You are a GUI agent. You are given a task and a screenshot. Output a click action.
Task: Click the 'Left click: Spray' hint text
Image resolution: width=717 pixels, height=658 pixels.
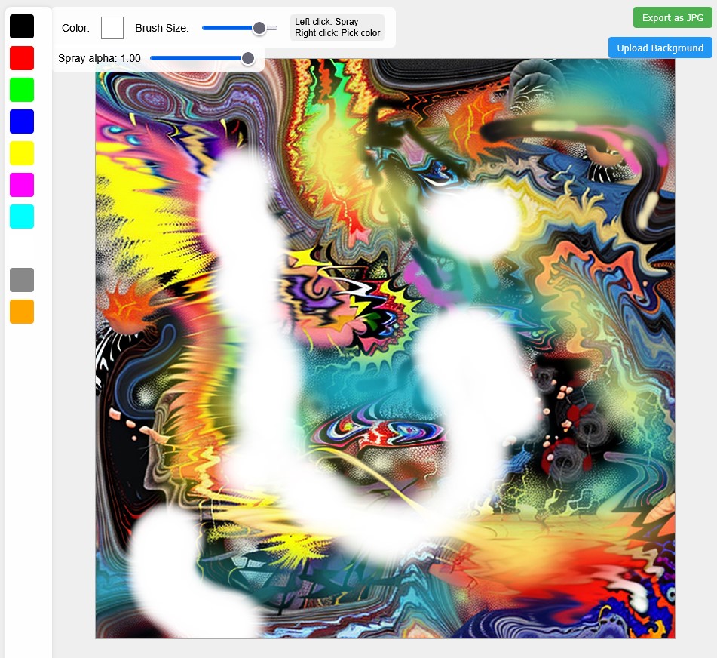326,22
